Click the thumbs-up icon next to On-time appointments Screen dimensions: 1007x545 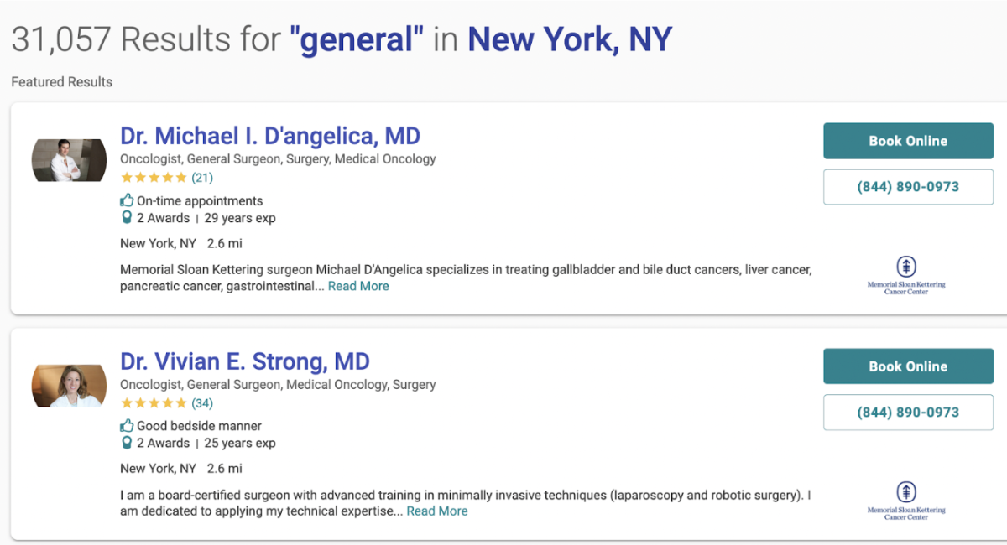(127, 200)
